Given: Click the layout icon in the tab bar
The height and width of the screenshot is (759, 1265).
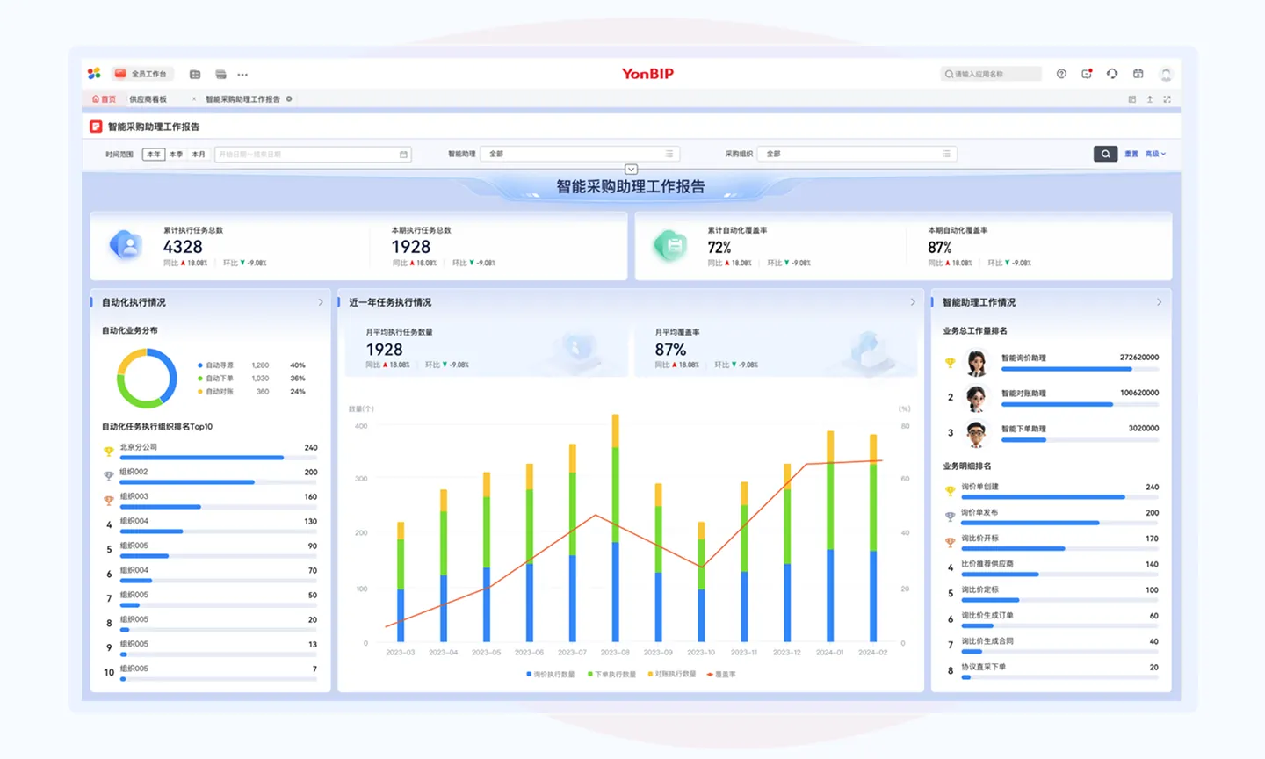Looking at the screenshot, I should pos(1132,99).
